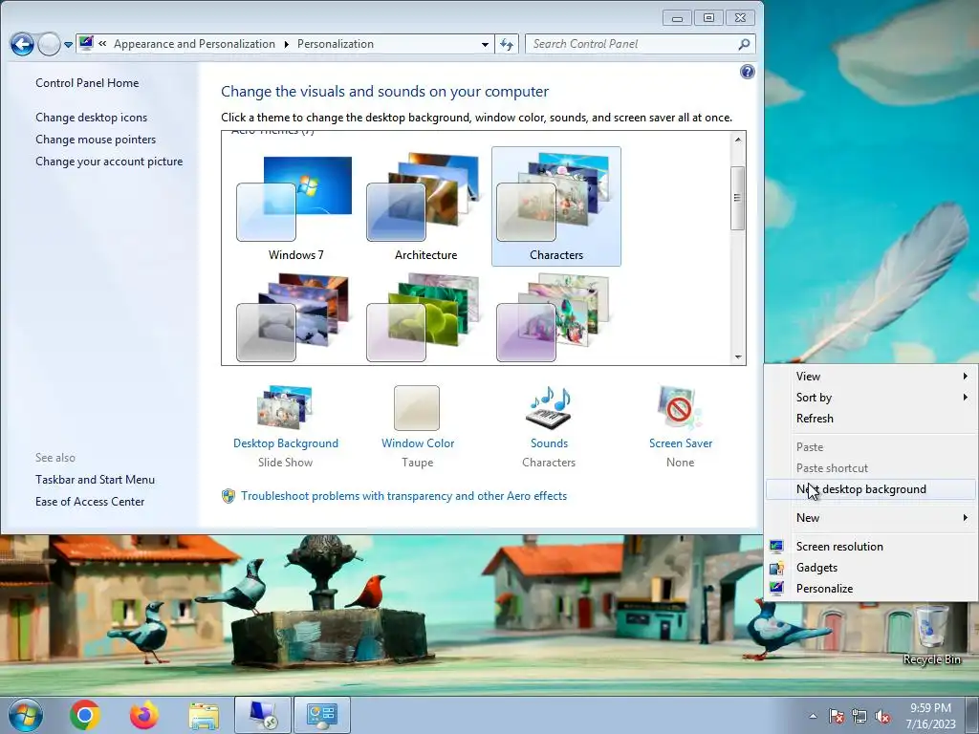This screenshot has height=734, width=979.
Task: Open the Sounds icon with music notes
Action: (550, 407)
